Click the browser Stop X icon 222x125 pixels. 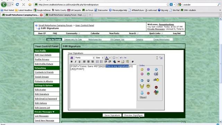[24, 5]
